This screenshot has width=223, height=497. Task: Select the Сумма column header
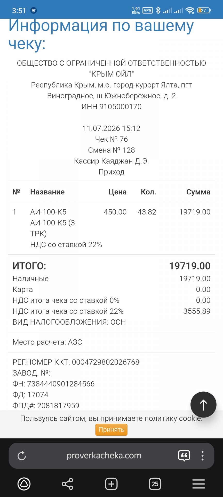pyautogui.click(x=198, y=192)
